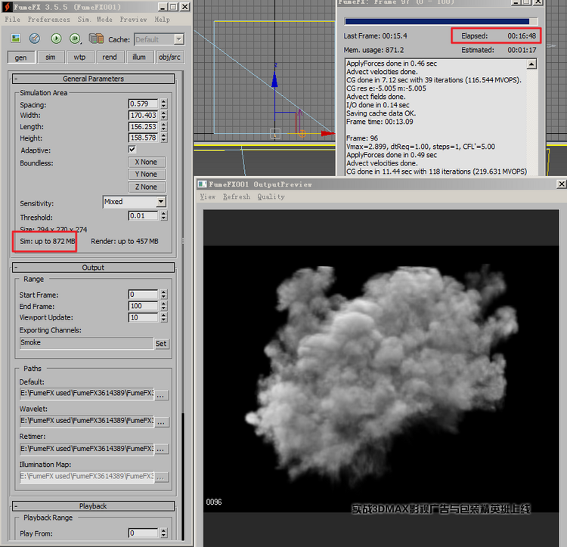Click the Exporting Channels Smoke field
567x547 pixels.
[x=87, y=343]
